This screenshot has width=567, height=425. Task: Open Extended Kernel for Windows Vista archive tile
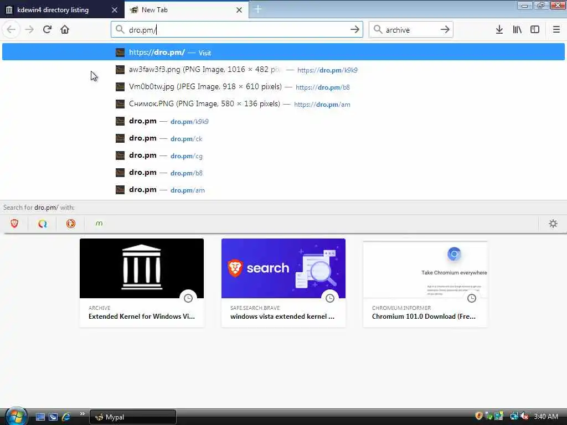tap(142, 283)
